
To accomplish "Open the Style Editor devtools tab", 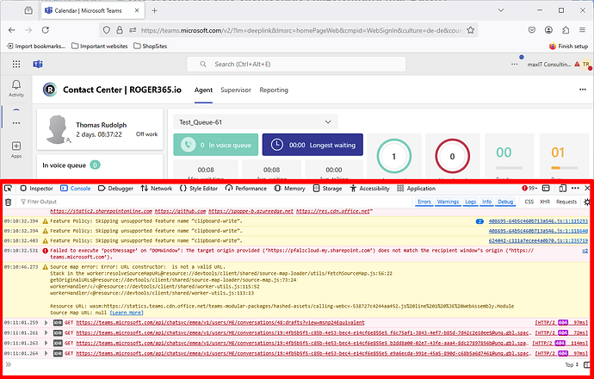I will click(x=199, y=189).
